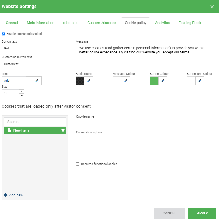Click Message Colour pencil icon

click(125, 81)
